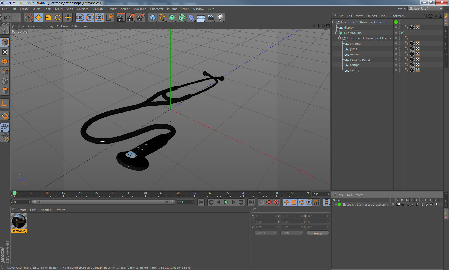Add a camera object

[211, 18]
